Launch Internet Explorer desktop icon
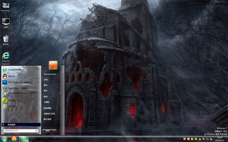 click(6, 58)
